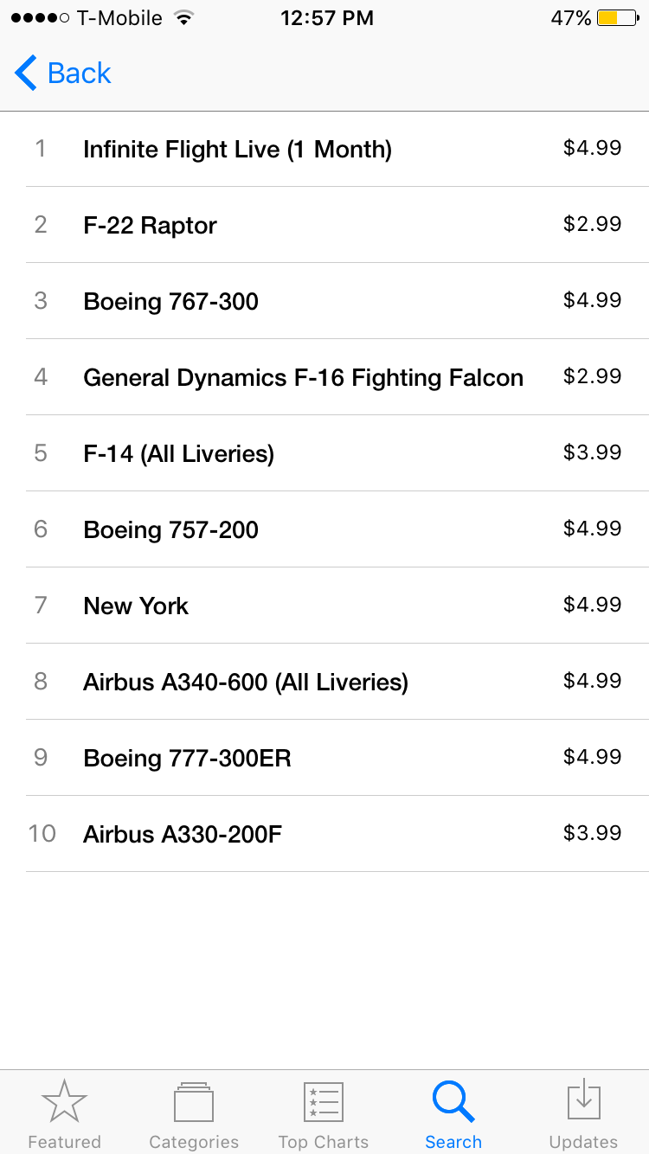649x1154 pixels.
Task: Pick the New York region purchase
Action: point(136,606)
